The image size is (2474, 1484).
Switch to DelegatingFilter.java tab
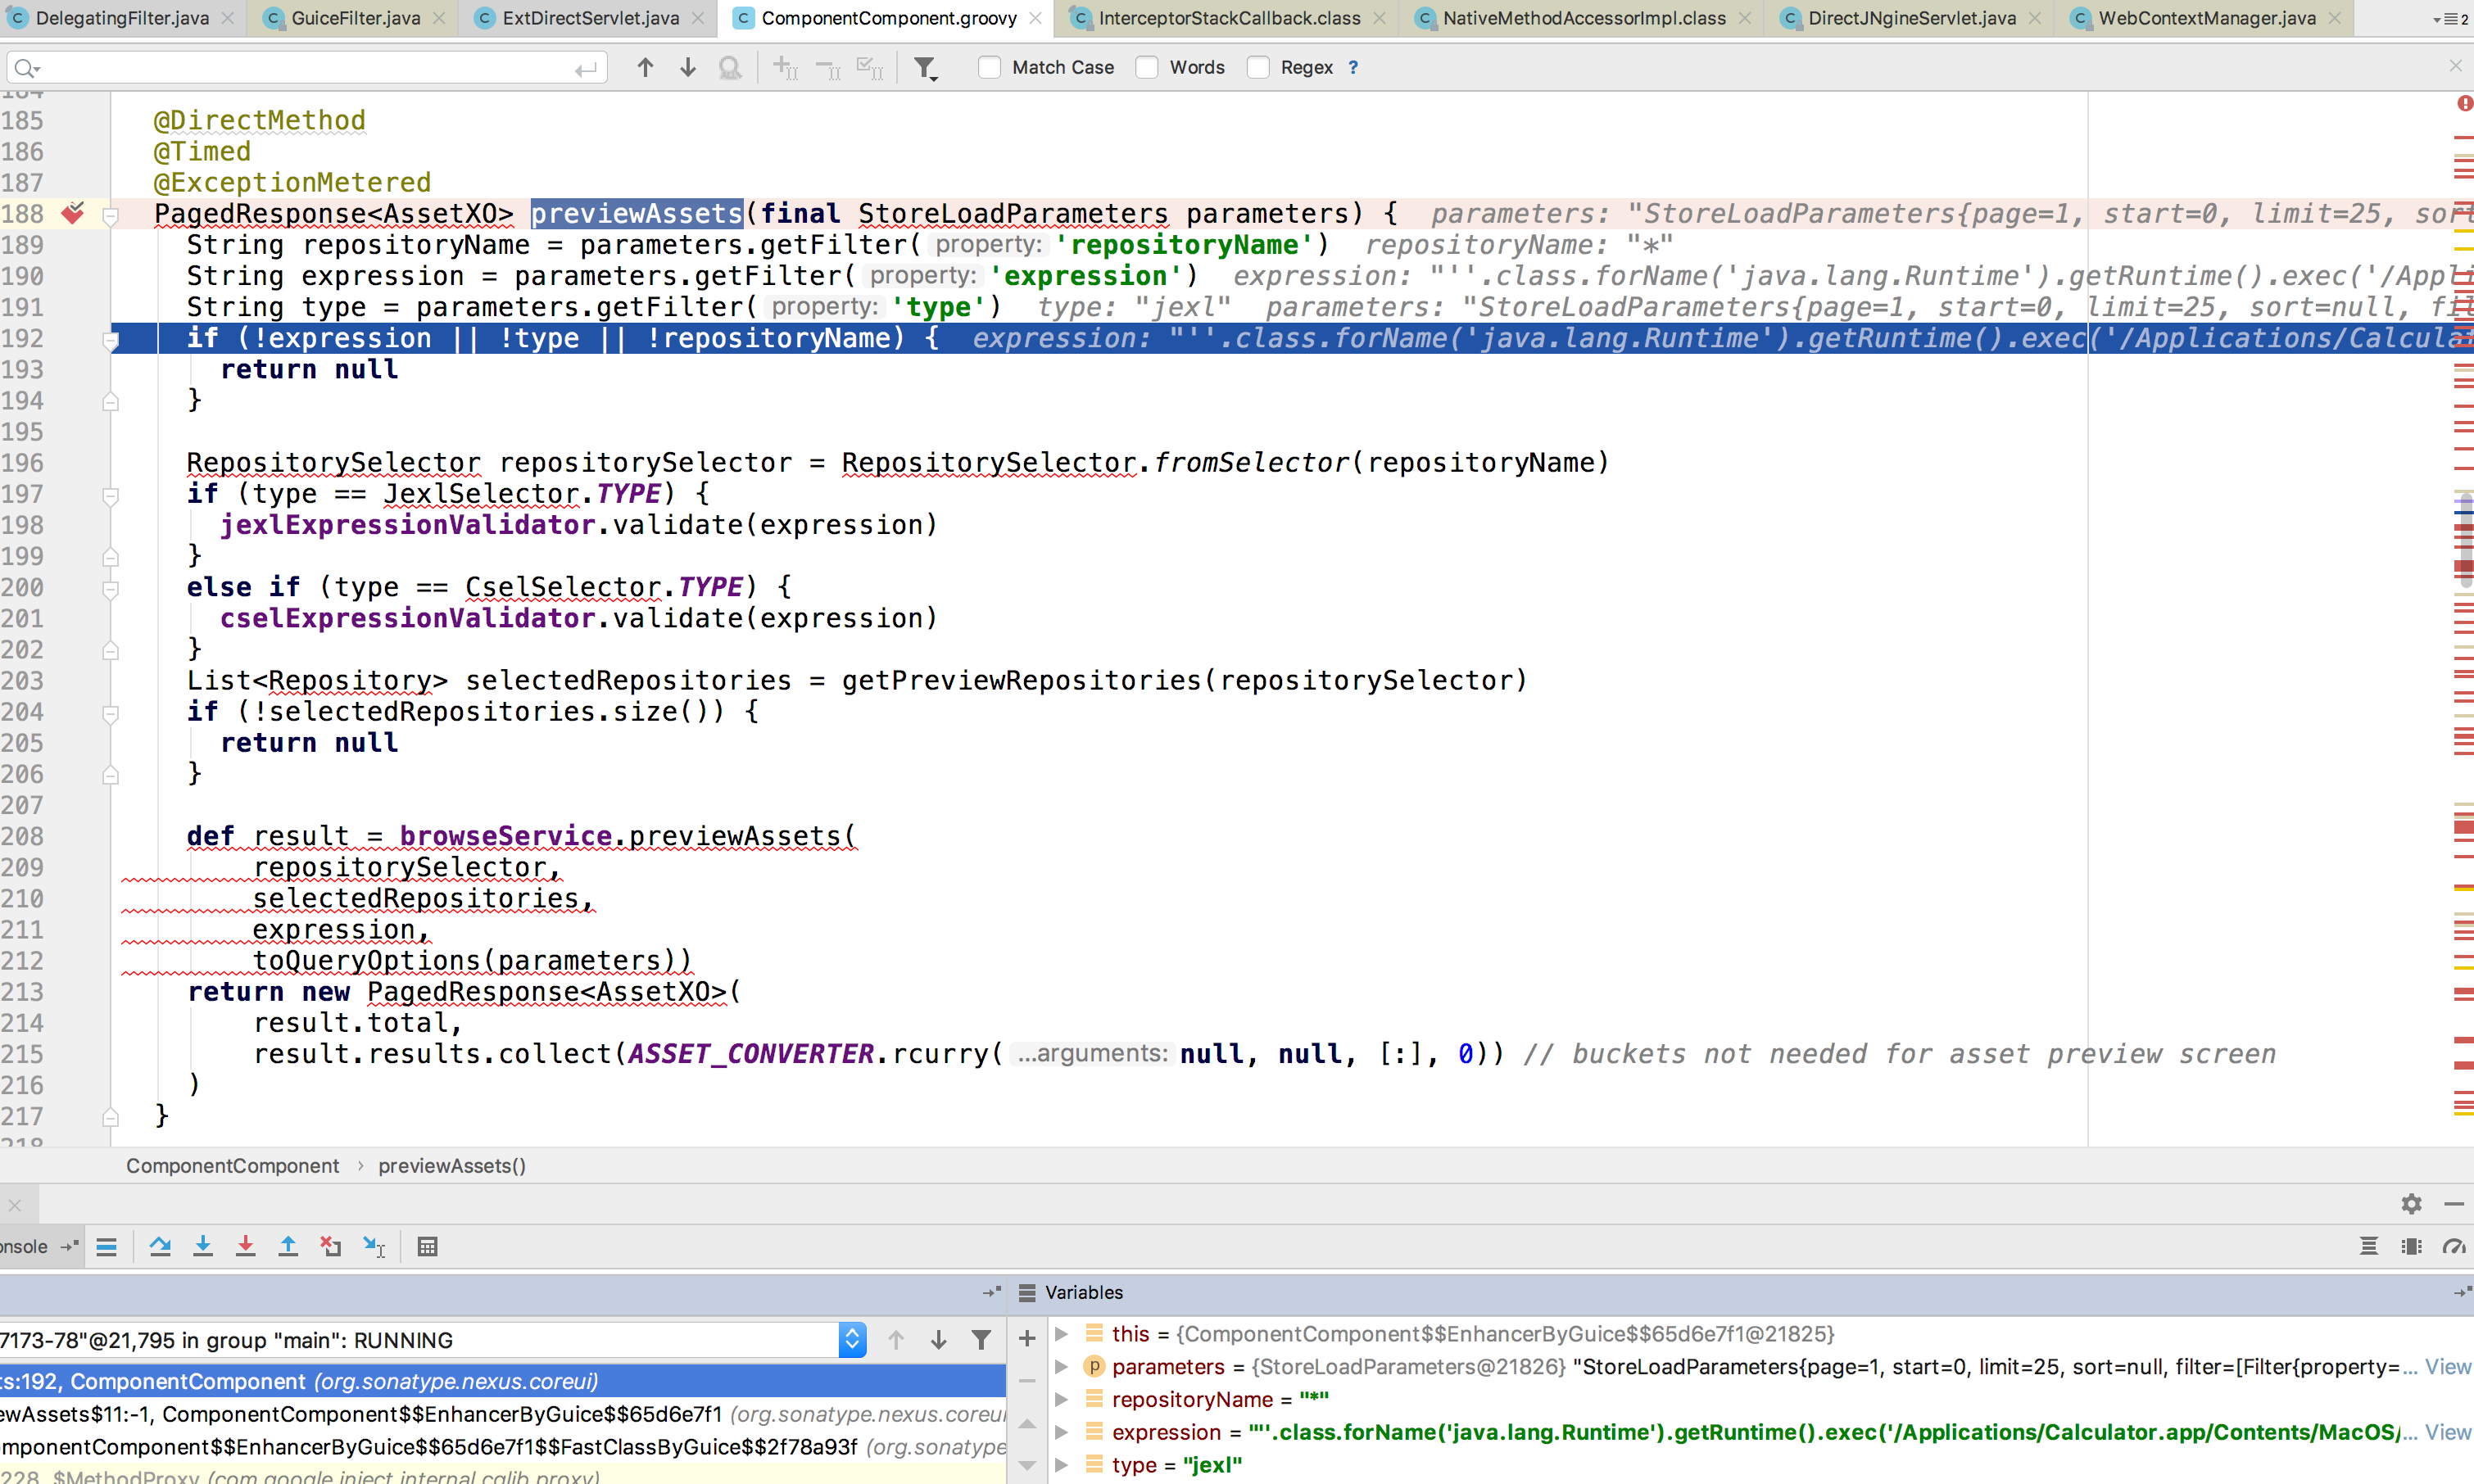(x=123, y=18)
